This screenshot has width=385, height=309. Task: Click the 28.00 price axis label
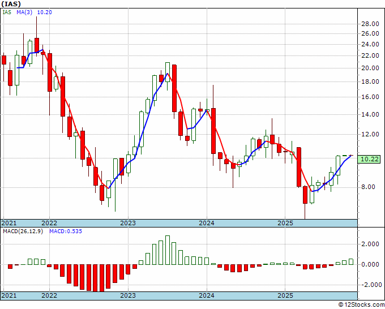(x=370, y=24)
